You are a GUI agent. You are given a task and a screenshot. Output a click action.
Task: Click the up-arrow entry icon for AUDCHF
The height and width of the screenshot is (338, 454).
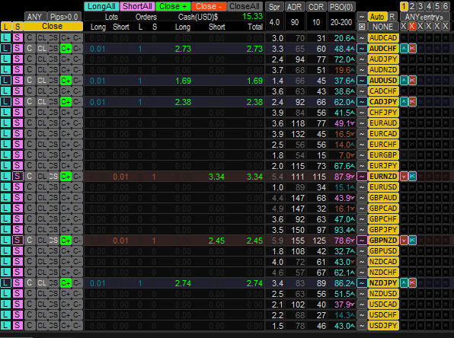click(404, 49)
